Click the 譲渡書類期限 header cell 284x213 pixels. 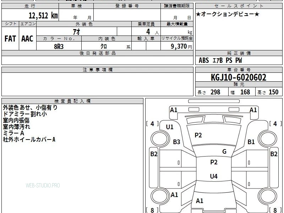coord(177,6)
